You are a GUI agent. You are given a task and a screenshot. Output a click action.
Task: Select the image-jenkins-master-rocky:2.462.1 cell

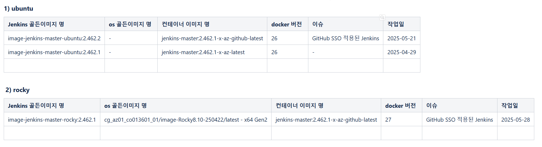tap(52, 119)
